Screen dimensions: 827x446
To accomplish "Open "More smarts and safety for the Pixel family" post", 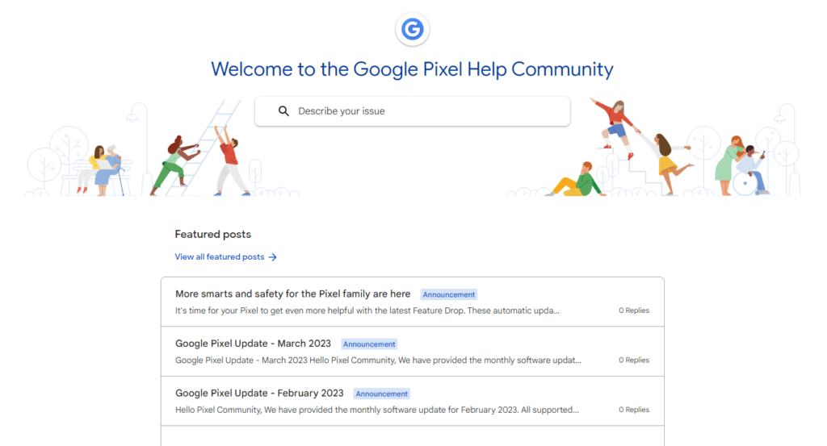I will pyautogui.click(x=292, y=294).
